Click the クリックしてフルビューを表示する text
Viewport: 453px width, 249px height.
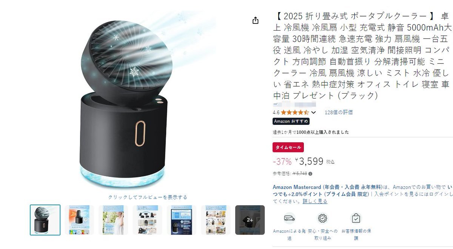(x=148, y=197)
